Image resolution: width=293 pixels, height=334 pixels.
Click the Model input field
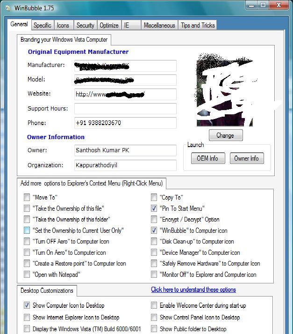pyautogui.click(x=125, y=80)
